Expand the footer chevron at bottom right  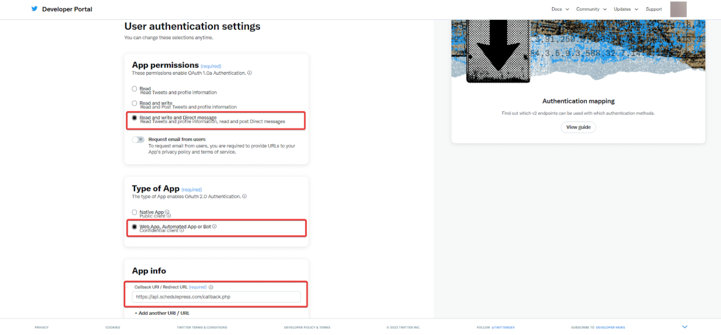pyautogui.click(x=684, y=326)
